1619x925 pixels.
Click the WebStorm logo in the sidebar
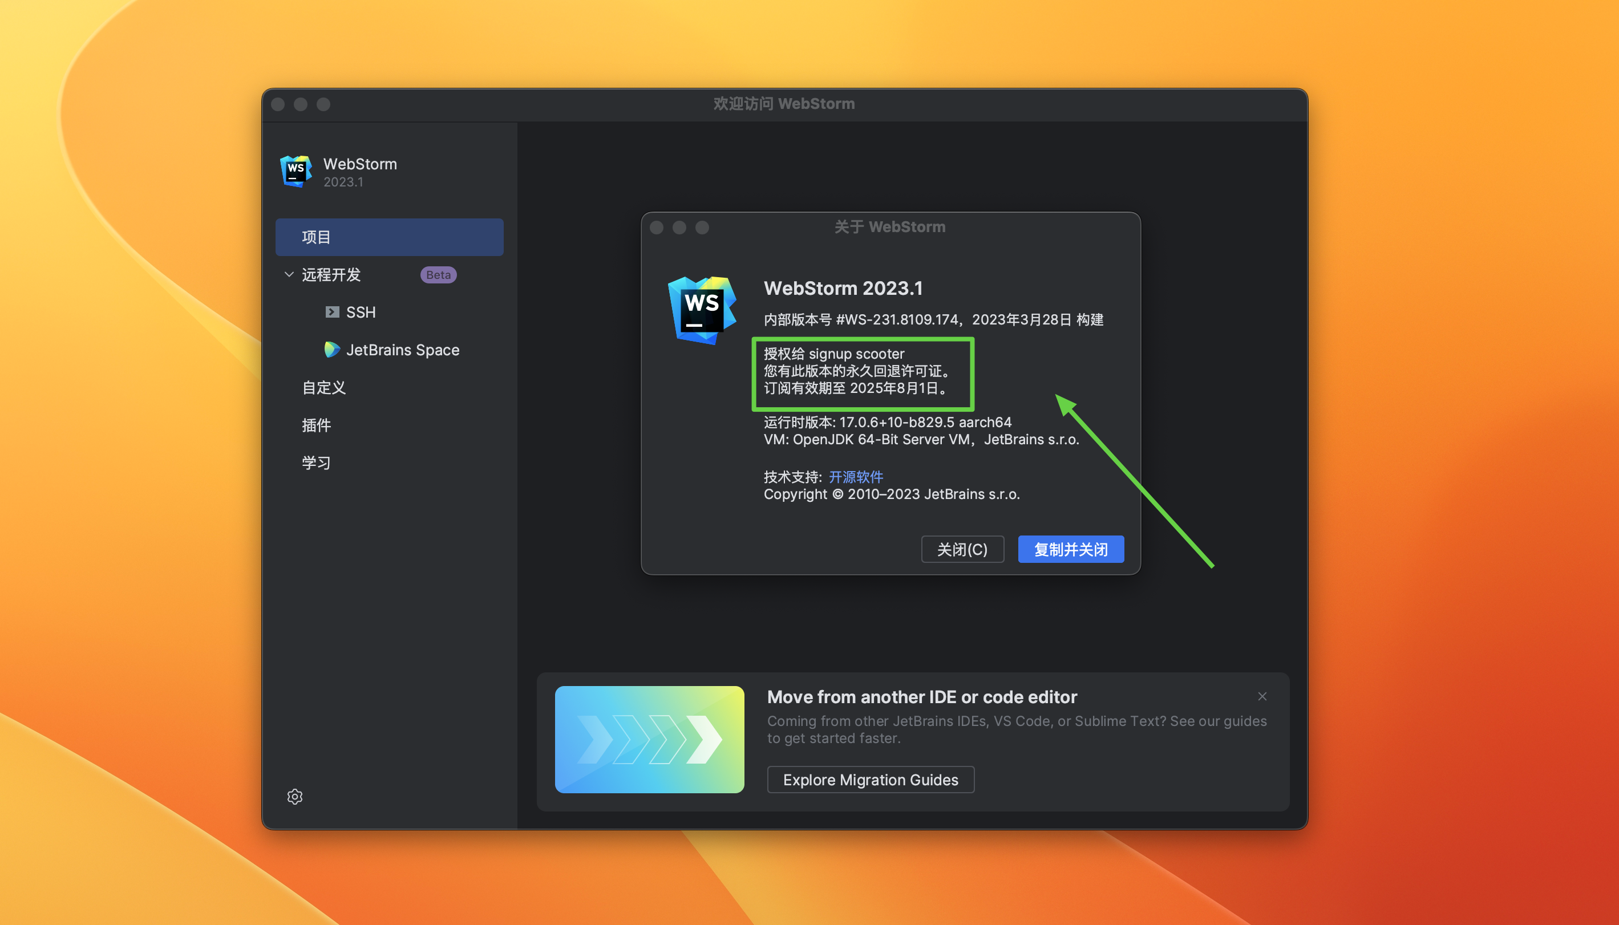tap(296, 171)
